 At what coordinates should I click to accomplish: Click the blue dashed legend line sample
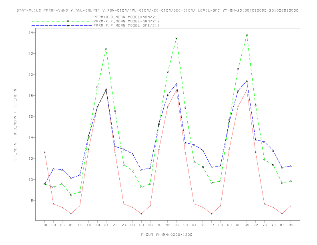tap(62, 26)
